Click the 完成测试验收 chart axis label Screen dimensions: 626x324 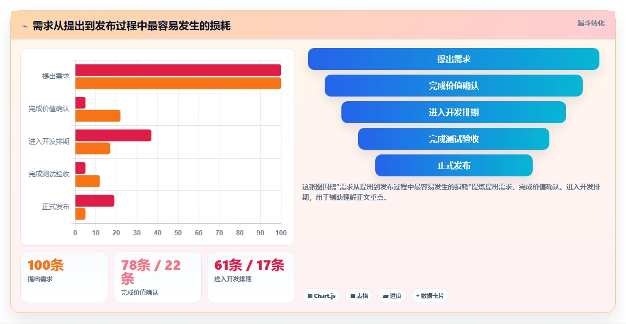pos(49,174)
